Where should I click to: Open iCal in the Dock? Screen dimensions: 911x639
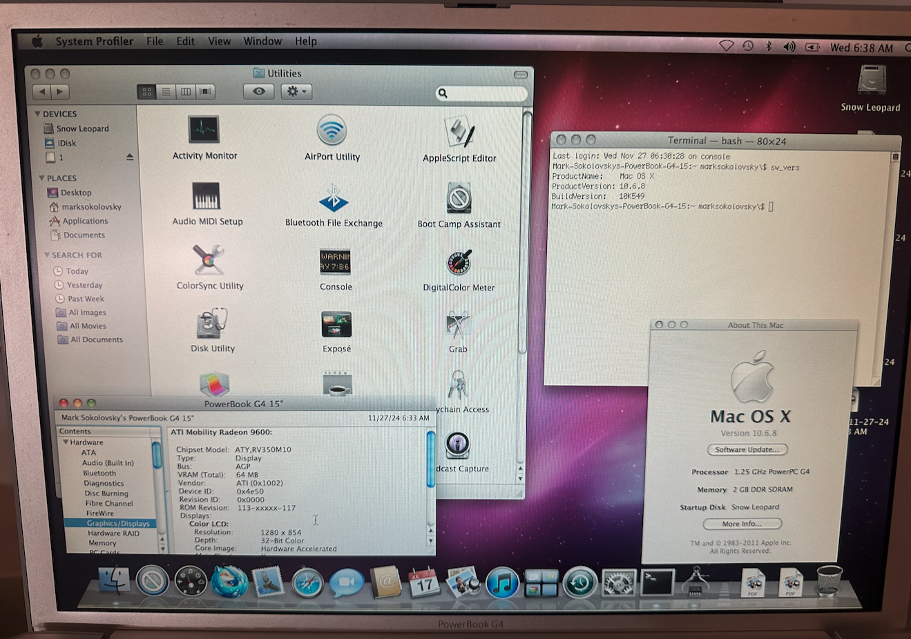pos(424,582)
